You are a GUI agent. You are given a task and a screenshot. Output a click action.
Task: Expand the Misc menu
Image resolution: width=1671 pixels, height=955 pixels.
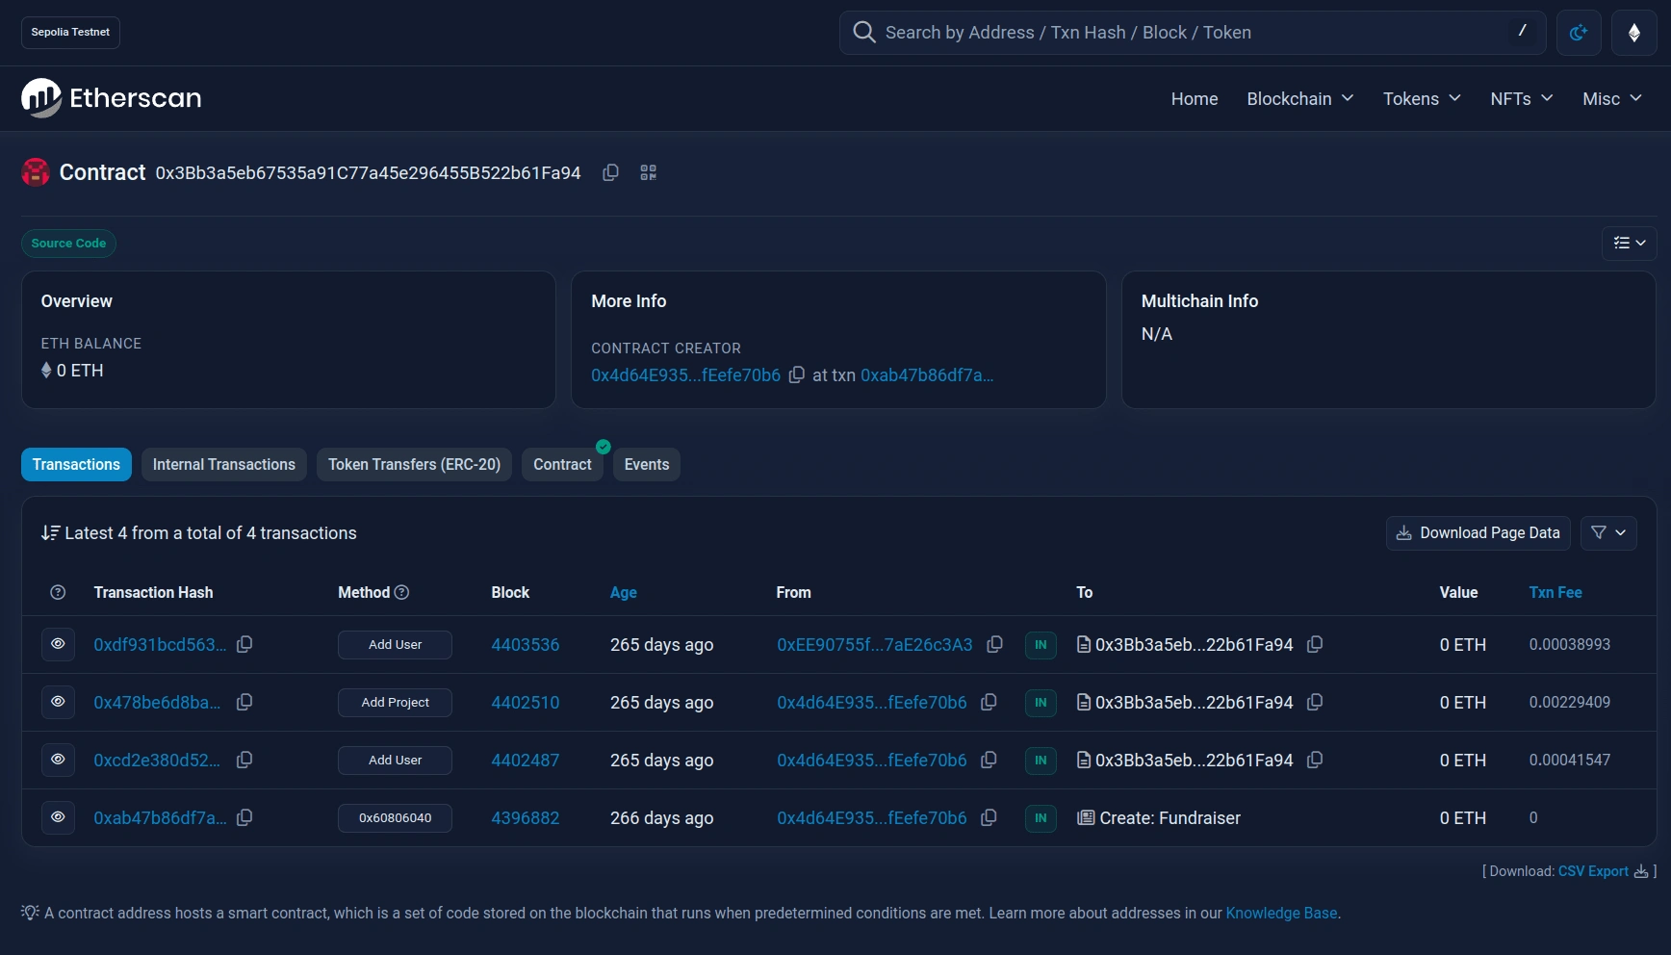coord(1612,99)
